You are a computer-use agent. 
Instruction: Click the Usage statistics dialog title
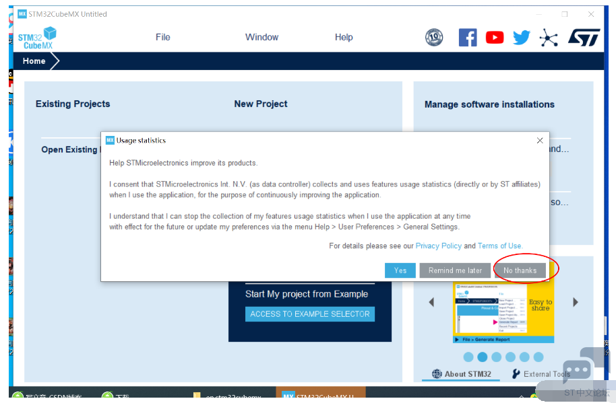click(x=141, y=141)
